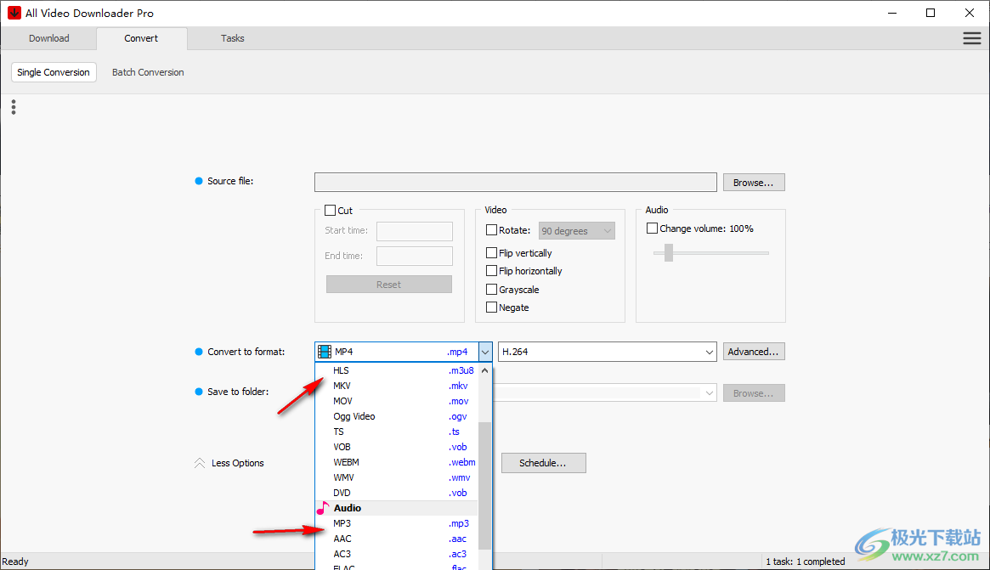Image resolution: width=990 pixels, height=570 pixels.
Task: Select the Convert tab
Action: 141,38
